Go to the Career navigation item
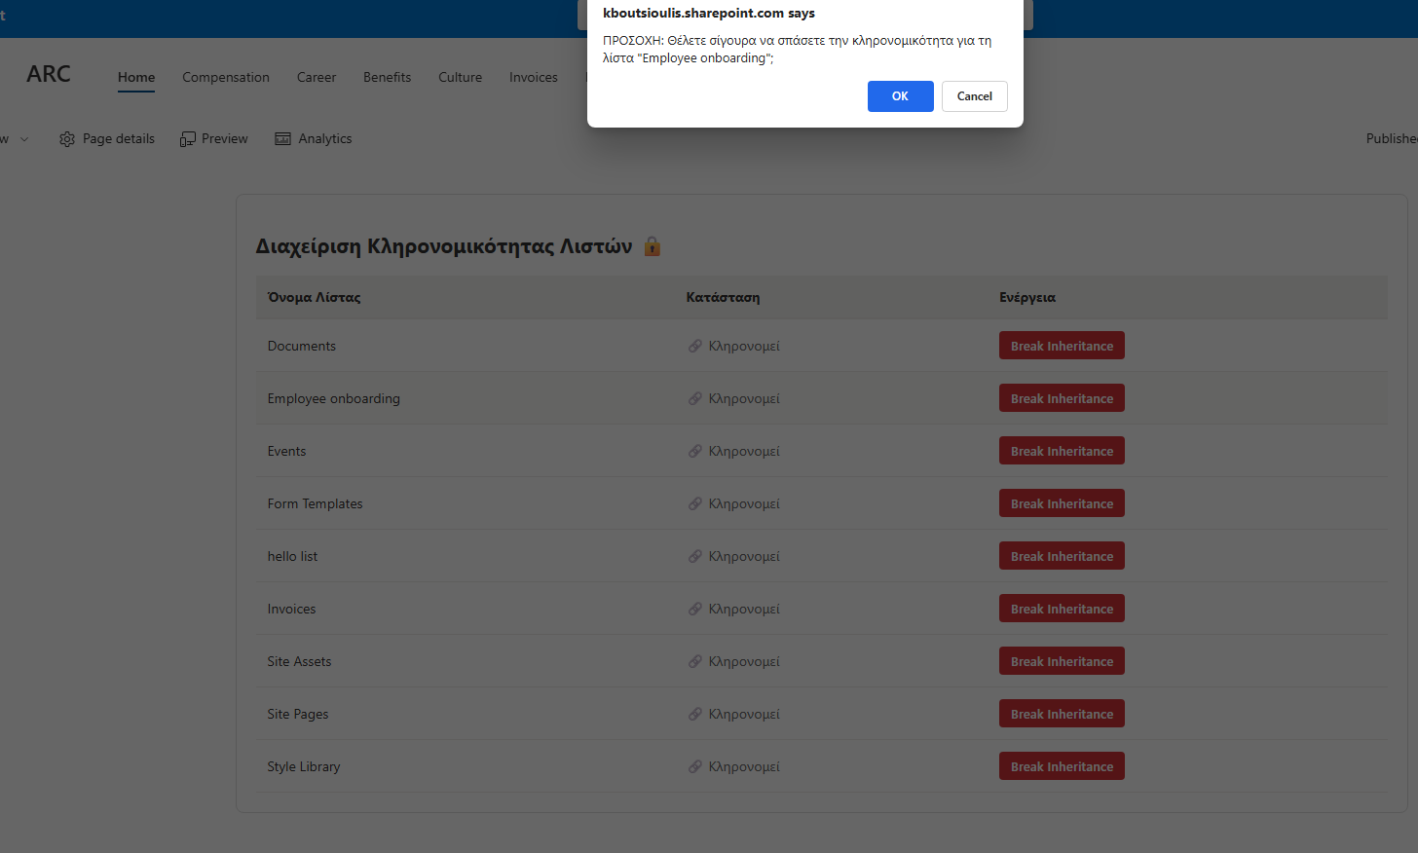This screenshot has height=853, width=1418. pos(317,77)
